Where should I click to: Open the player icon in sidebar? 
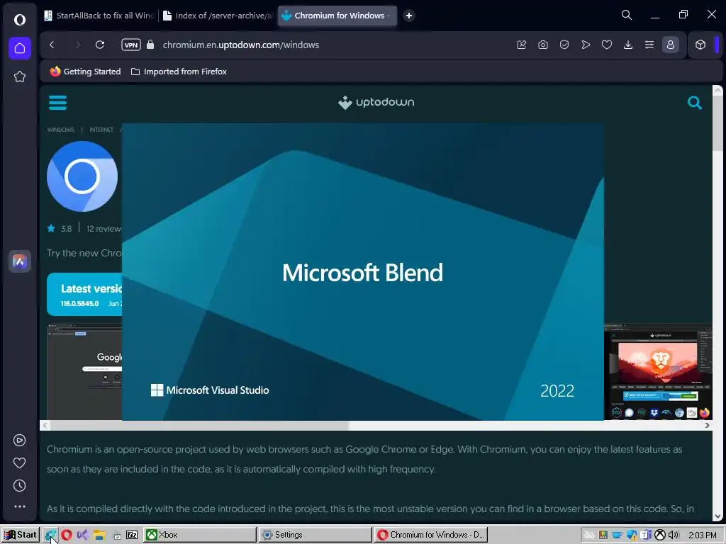[19, 440]
